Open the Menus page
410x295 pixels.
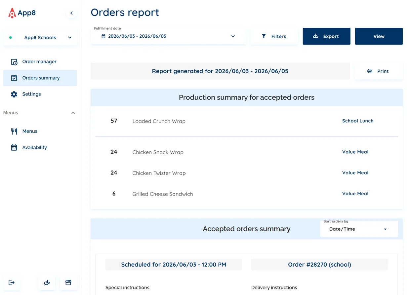click(x=40, y=131)
